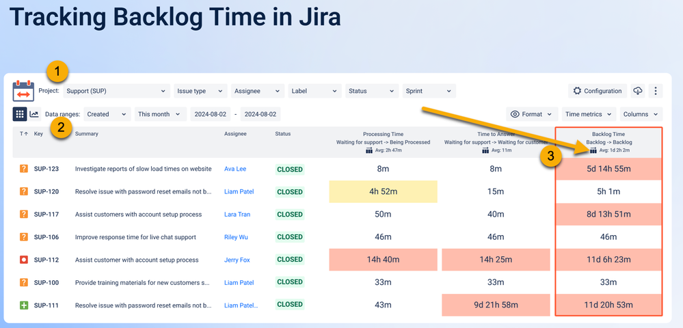Open the Configuration settings

coord(597,91)
